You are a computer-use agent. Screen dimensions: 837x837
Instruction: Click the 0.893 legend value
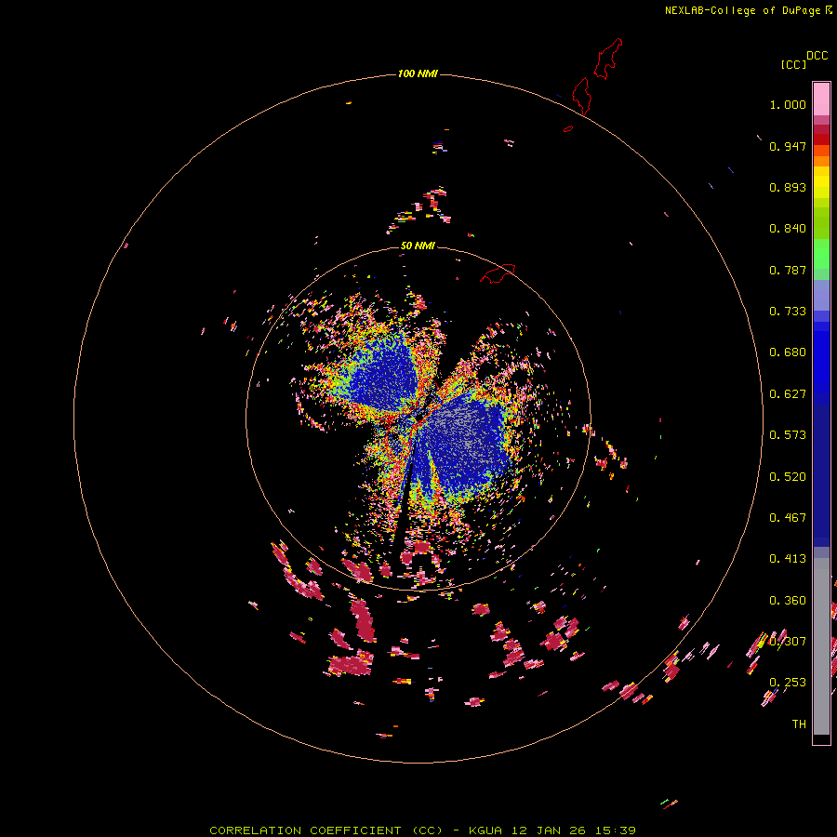click(x=788, y=187)
